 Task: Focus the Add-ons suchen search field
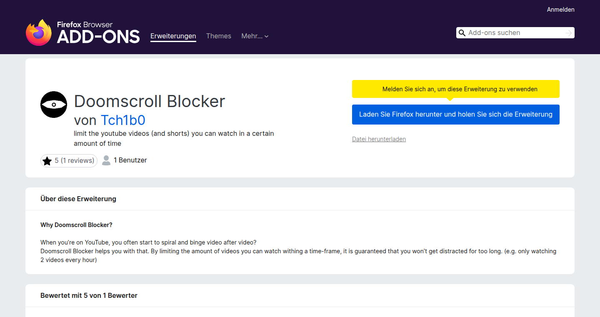pos(515,33)
